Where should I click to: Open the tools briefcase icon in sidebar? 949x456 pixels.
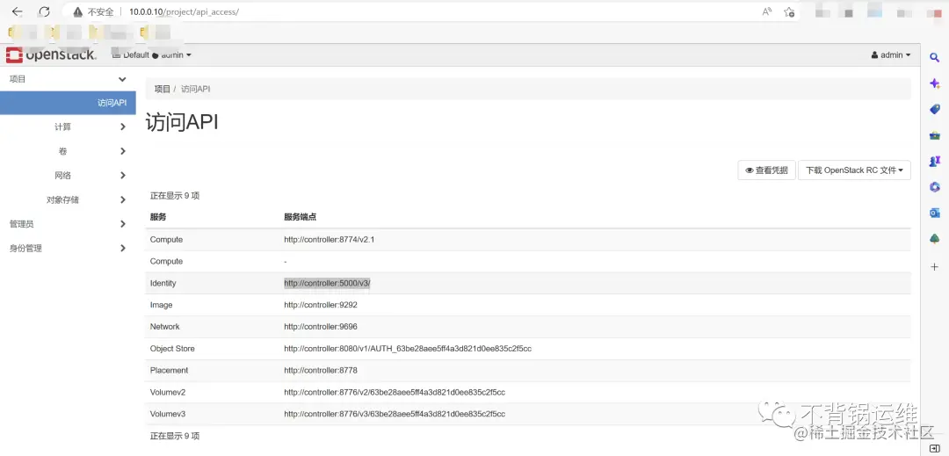[x=934, y=135]
